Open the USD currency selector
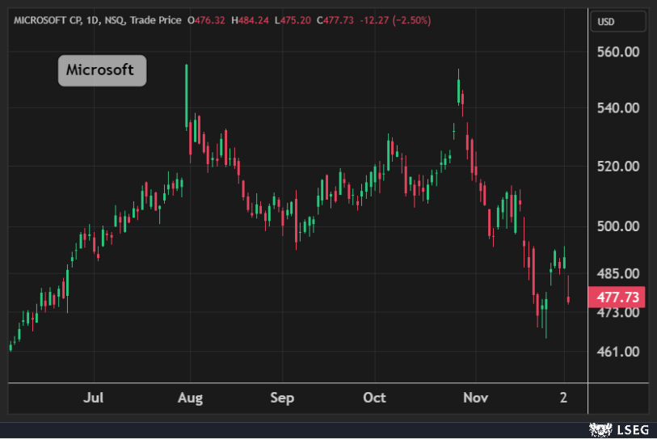The image size is (657, 439). pos(604,21)
